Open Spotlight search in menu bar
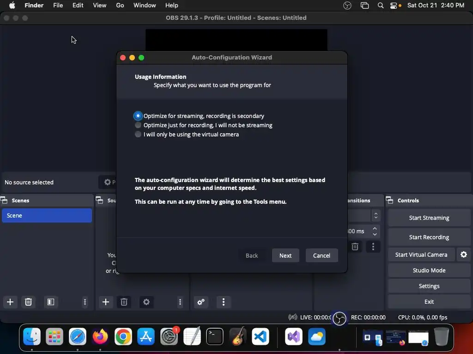 point(381,6)
